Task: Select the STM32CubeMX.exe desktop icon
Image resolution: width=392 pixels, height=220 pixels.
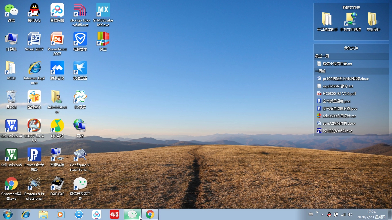Action: click(103, 15)
